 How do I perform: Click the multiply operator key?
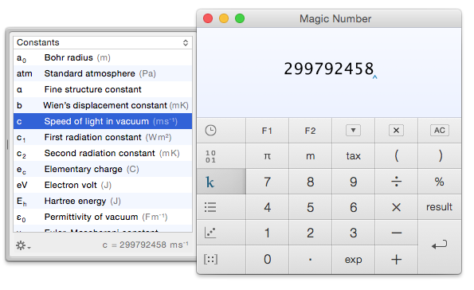point(396,207)
